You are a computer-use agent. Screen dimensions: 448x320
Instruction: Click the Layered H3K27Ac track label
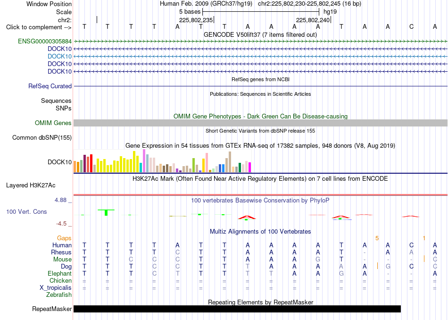pos(31,185)
